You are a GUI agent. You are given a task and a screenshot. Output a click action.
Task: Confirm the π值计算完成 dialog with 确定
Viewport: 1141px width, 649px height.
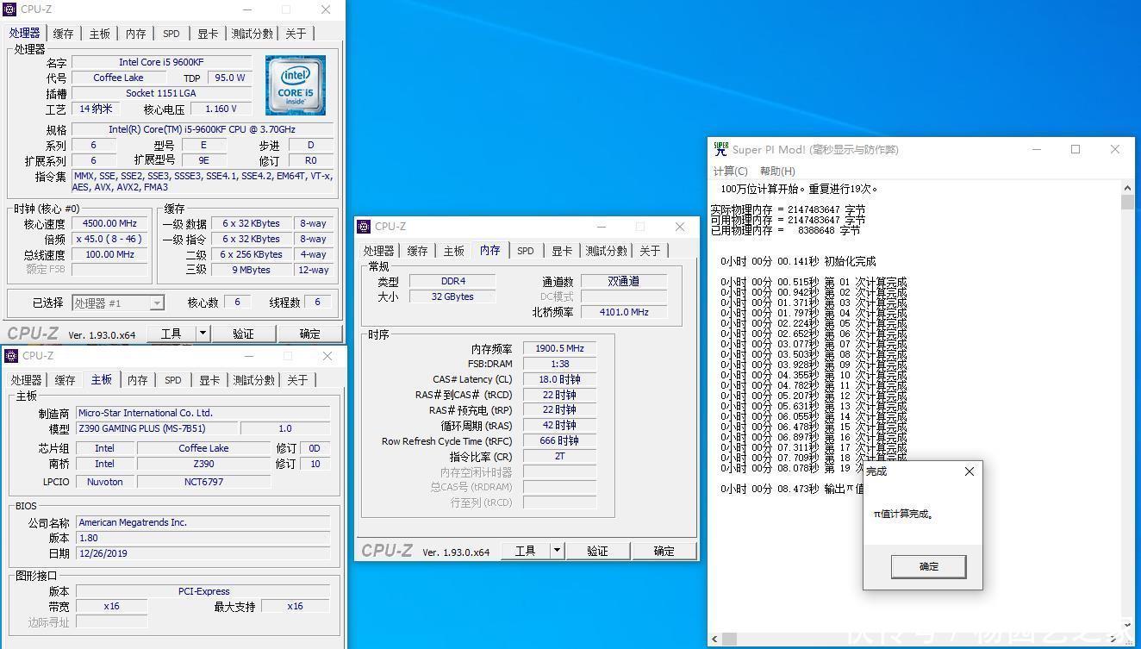(x=929, y=566)
